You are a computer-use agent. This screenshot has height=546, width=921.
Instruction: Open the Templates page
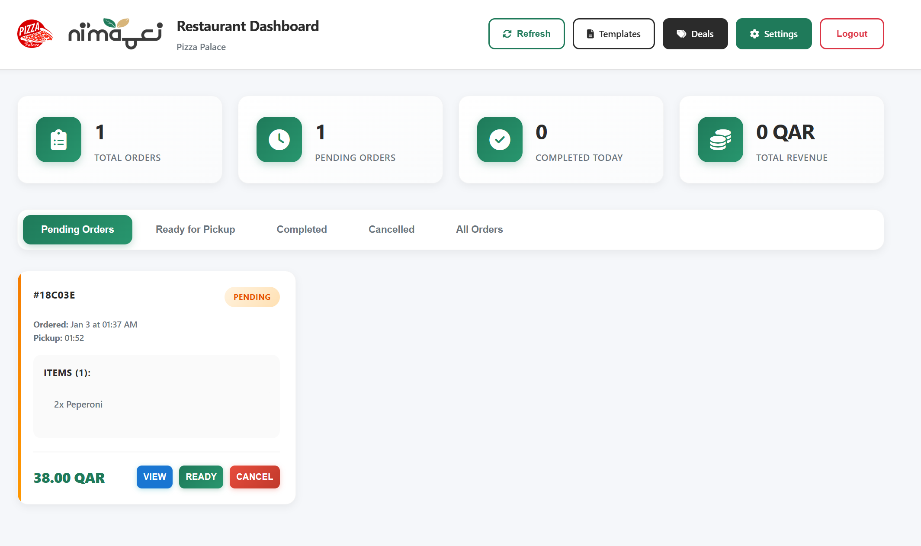613,34
